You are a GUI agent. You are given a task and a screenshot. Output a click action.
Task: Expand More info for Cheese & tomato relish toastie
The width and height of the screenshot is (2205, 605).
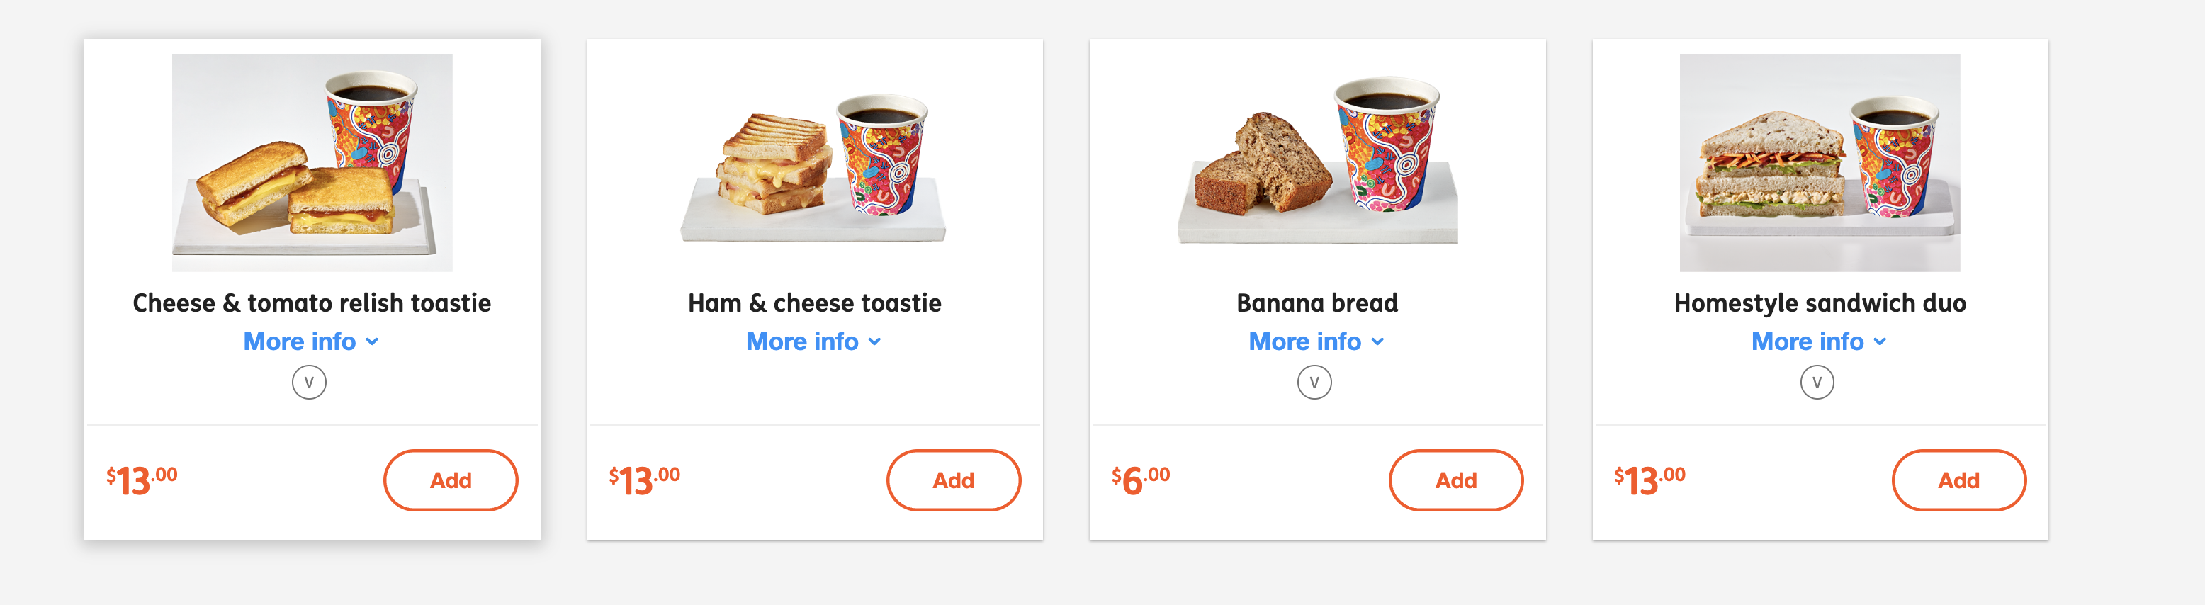coord(311,341)
